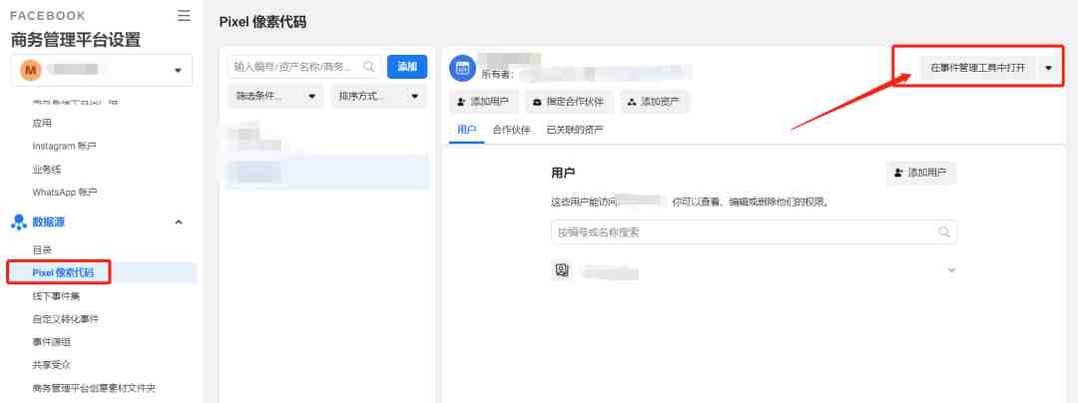The image size is (1078, 403).
Task: Open the business account selector dropdown
Action: (102, 70)
